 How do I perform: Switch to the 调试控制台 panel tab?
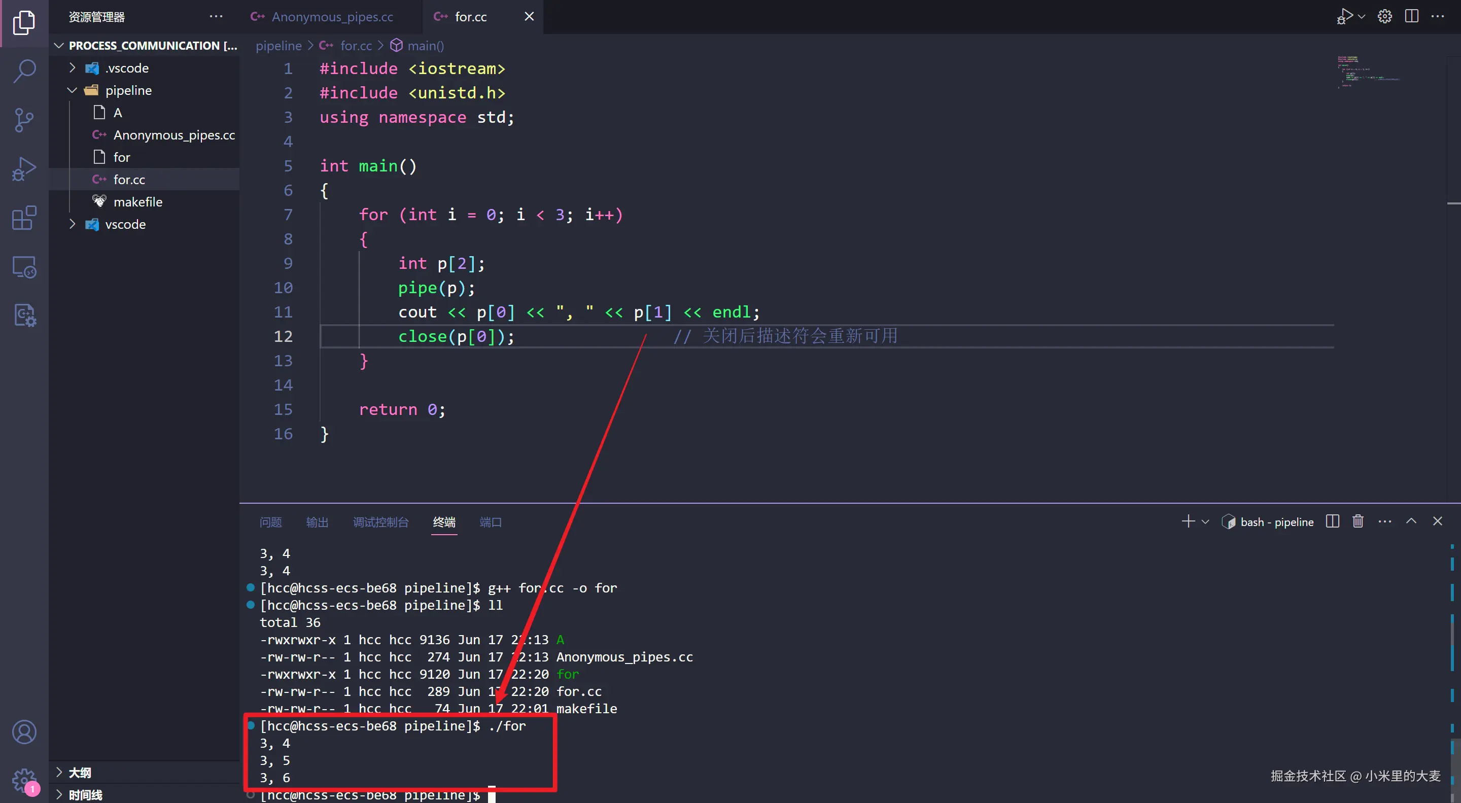tap(380, 522)
